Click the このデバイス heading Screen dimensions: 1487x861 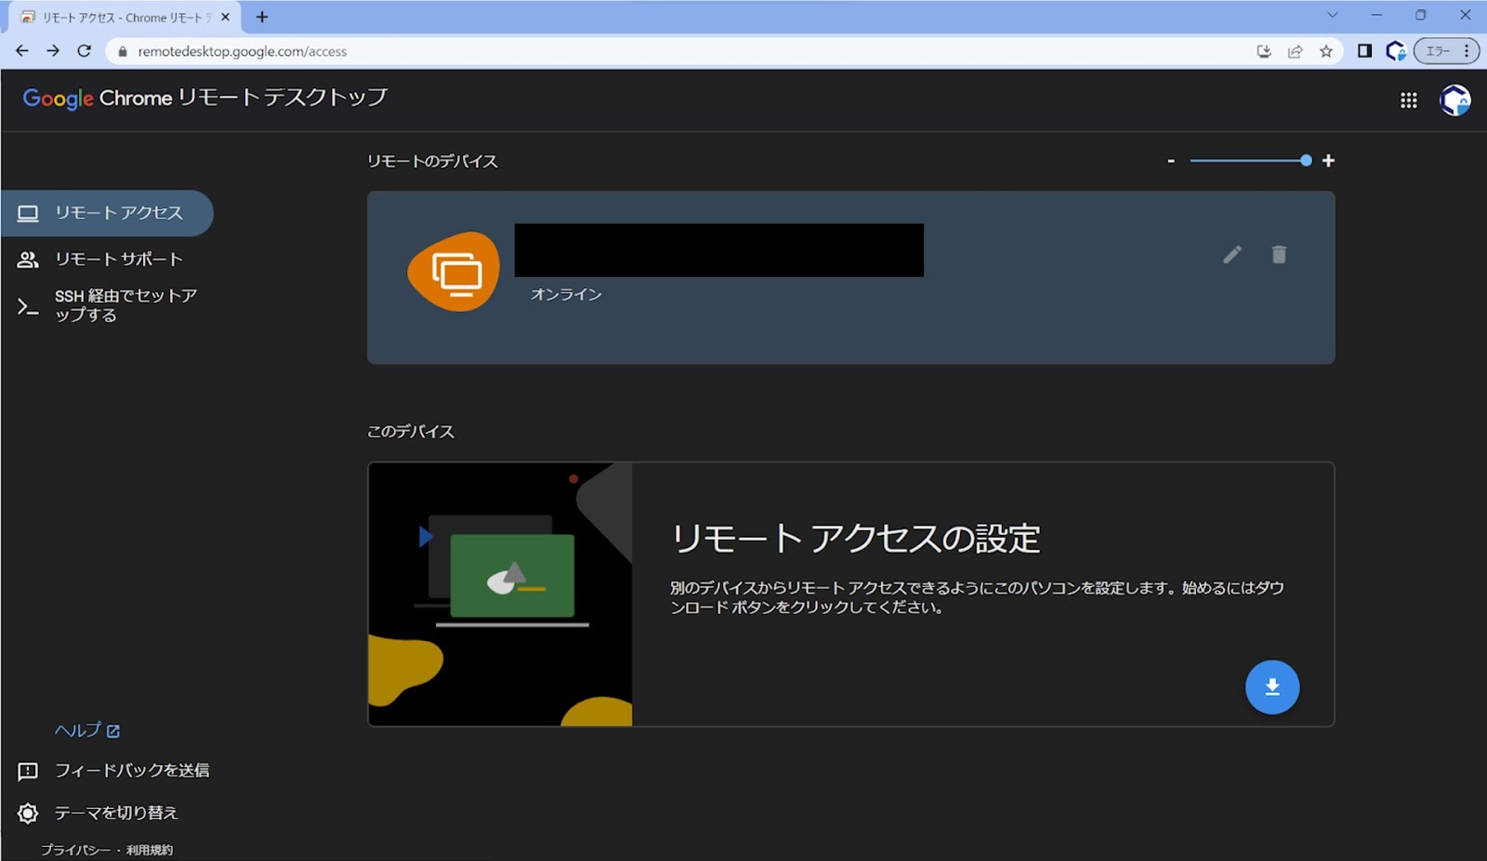[x=411, y=432]
